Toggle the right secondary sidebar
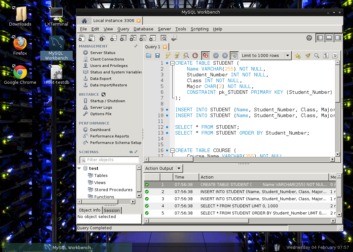 tap(338, 38)
